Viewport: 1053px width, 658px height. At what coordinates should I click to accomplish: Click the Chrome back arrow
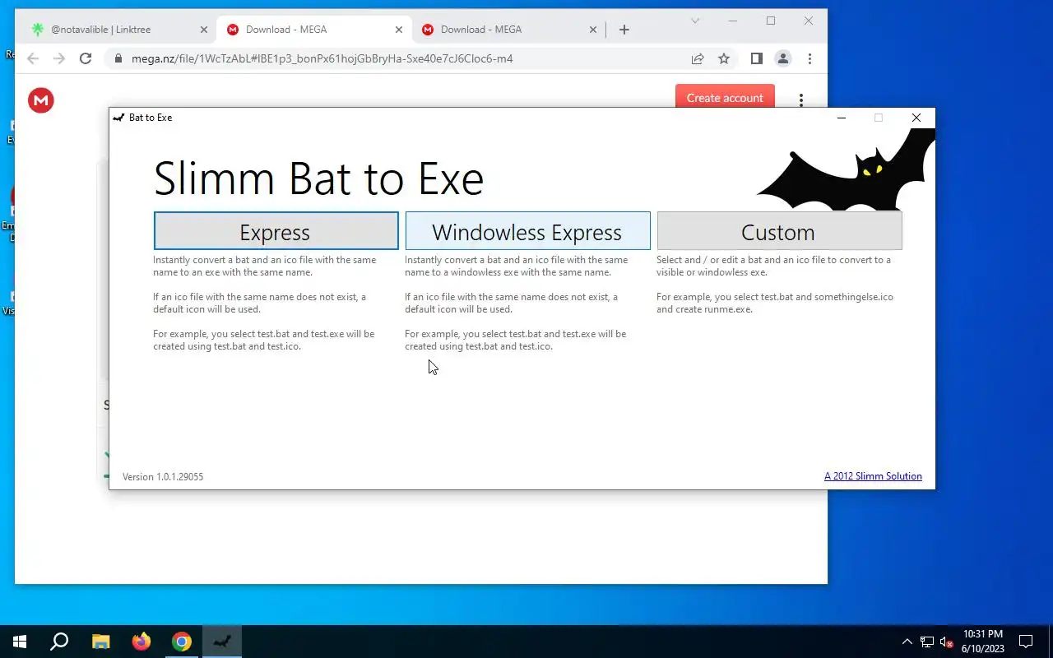click(32, 58)
